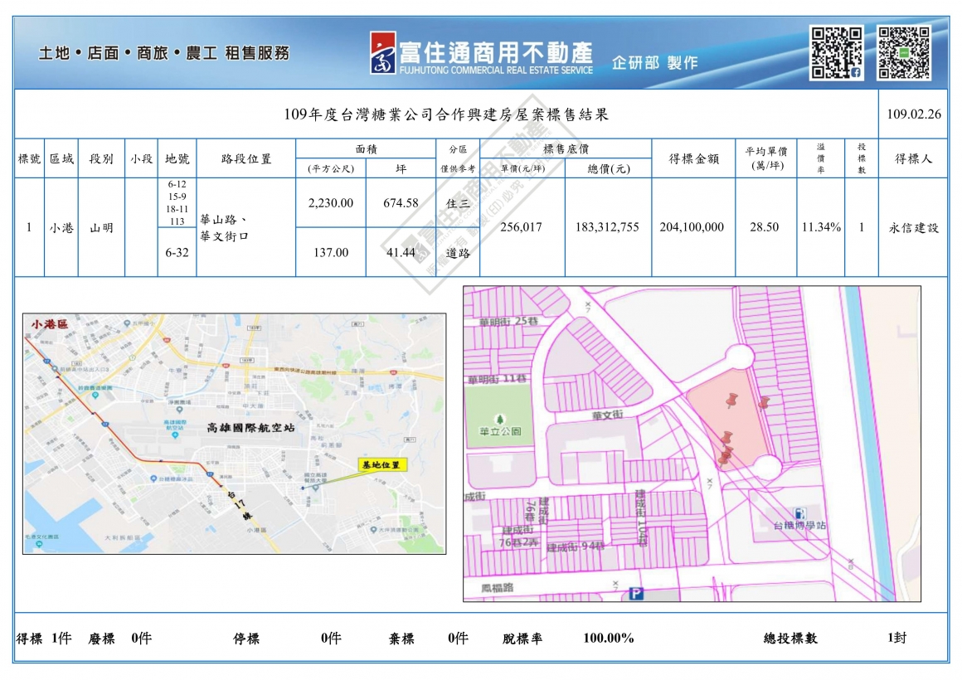Click the 平均單價(萬/坪) column header
This screenshot has height=680, width=962.
[x=765, y=158]
